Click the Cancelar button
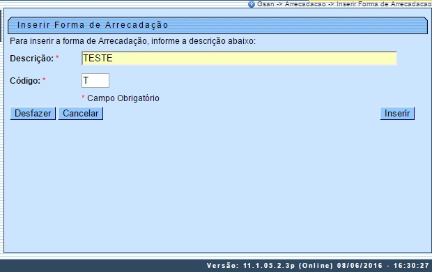 (x=81, y=114)
